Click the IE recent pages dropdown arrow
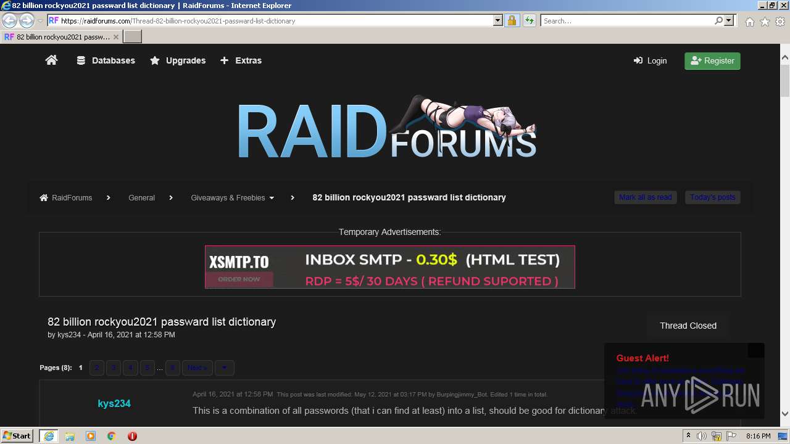The image size is (790, 444). tap(40, 21)
